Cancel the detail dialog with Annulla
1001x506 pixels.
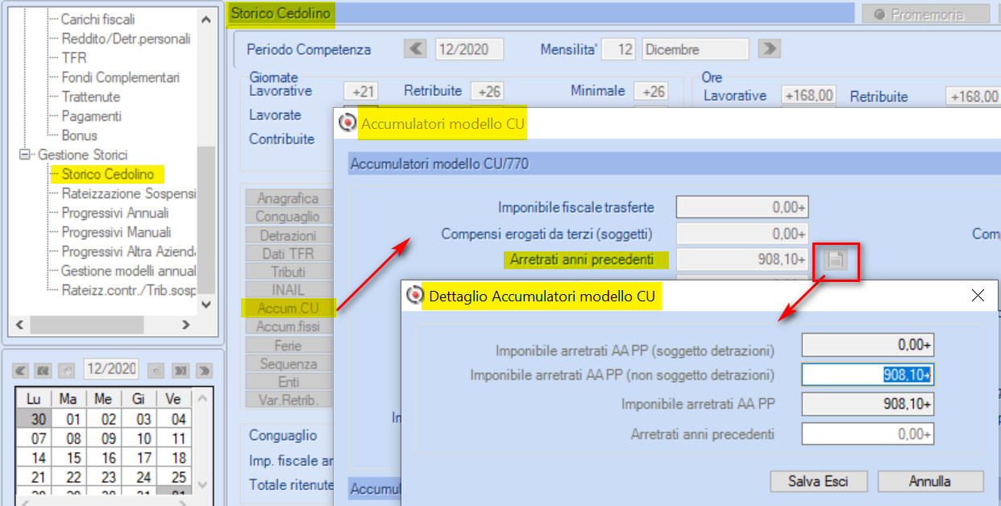930,481
